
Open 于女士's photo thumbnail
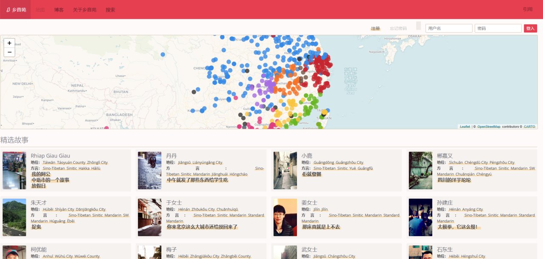(x=149, y=217)
